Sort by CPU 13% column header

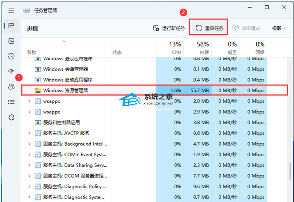click(170, 48)
